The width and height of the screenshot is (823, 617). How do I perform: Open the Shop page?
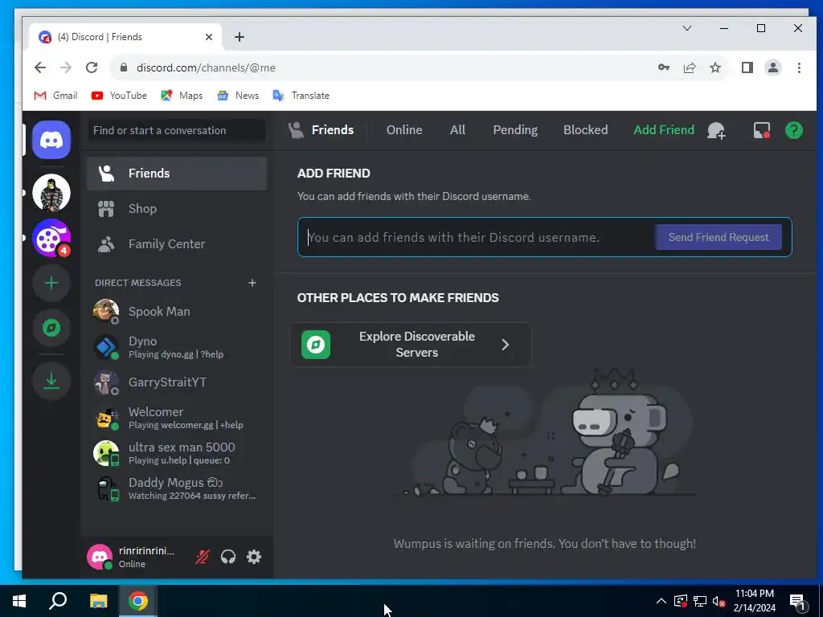[x=177, y=209]
